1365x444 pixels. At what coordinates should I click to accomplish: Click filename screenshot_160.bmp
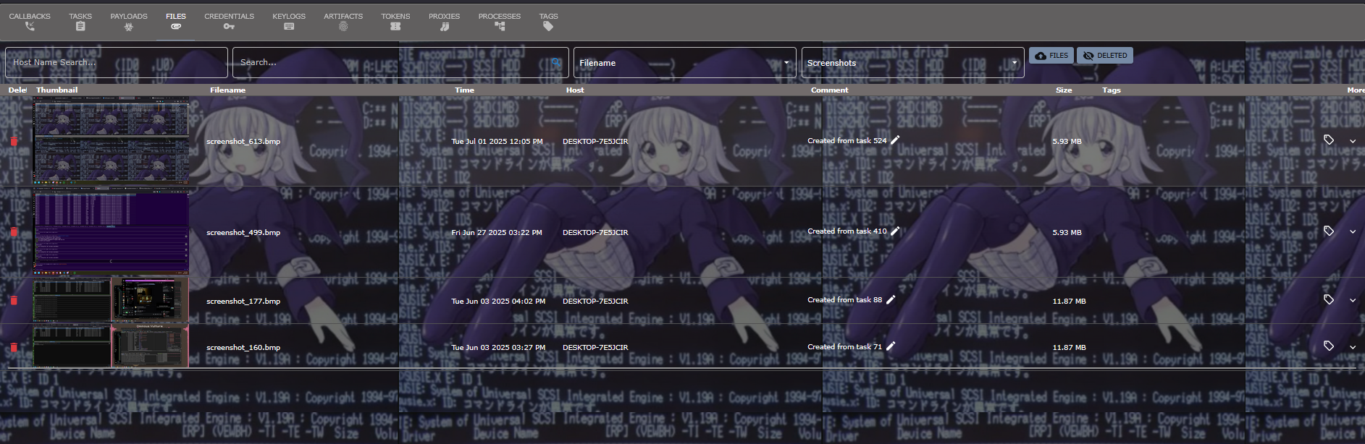(243, 347)
